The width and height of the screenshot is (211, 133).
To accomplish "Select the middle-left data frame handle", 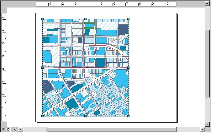I will [43, 68].
